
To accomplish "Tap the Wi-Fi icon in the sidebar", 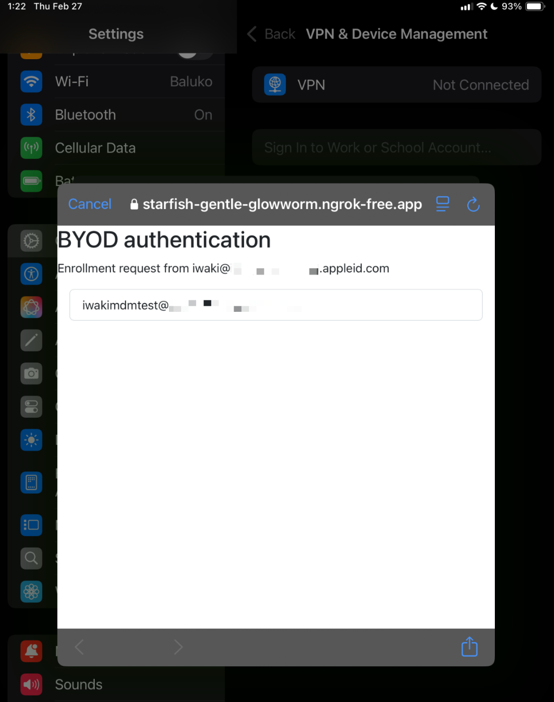I will [31, 81].
